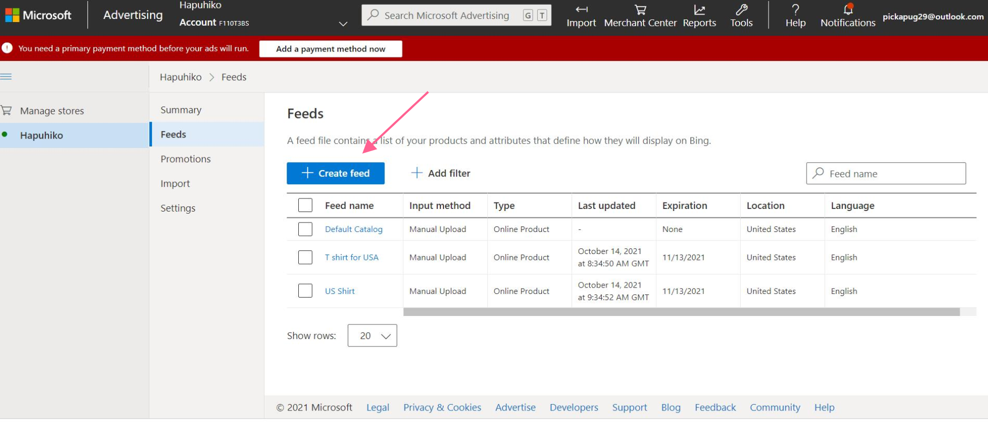
Task: Click the Create feed button
Action: tap(336, 173)
